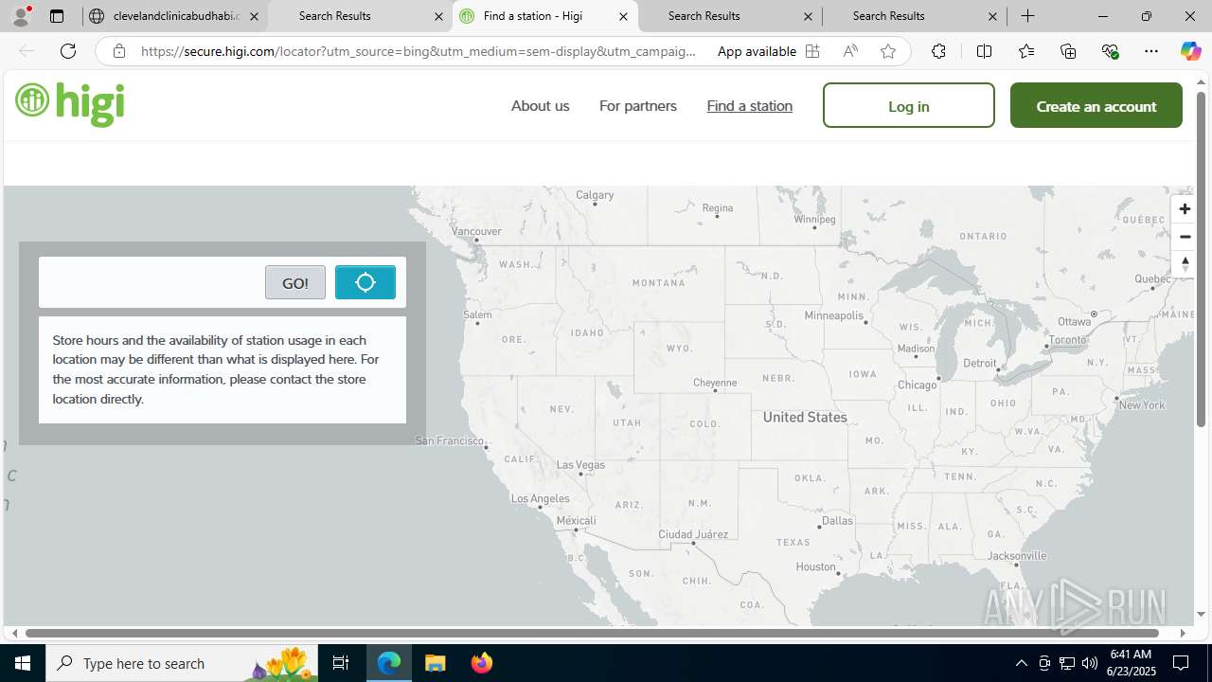The image size is (1212, 682).
Task: Show hidden tray icons
Action: [1021, 663]
